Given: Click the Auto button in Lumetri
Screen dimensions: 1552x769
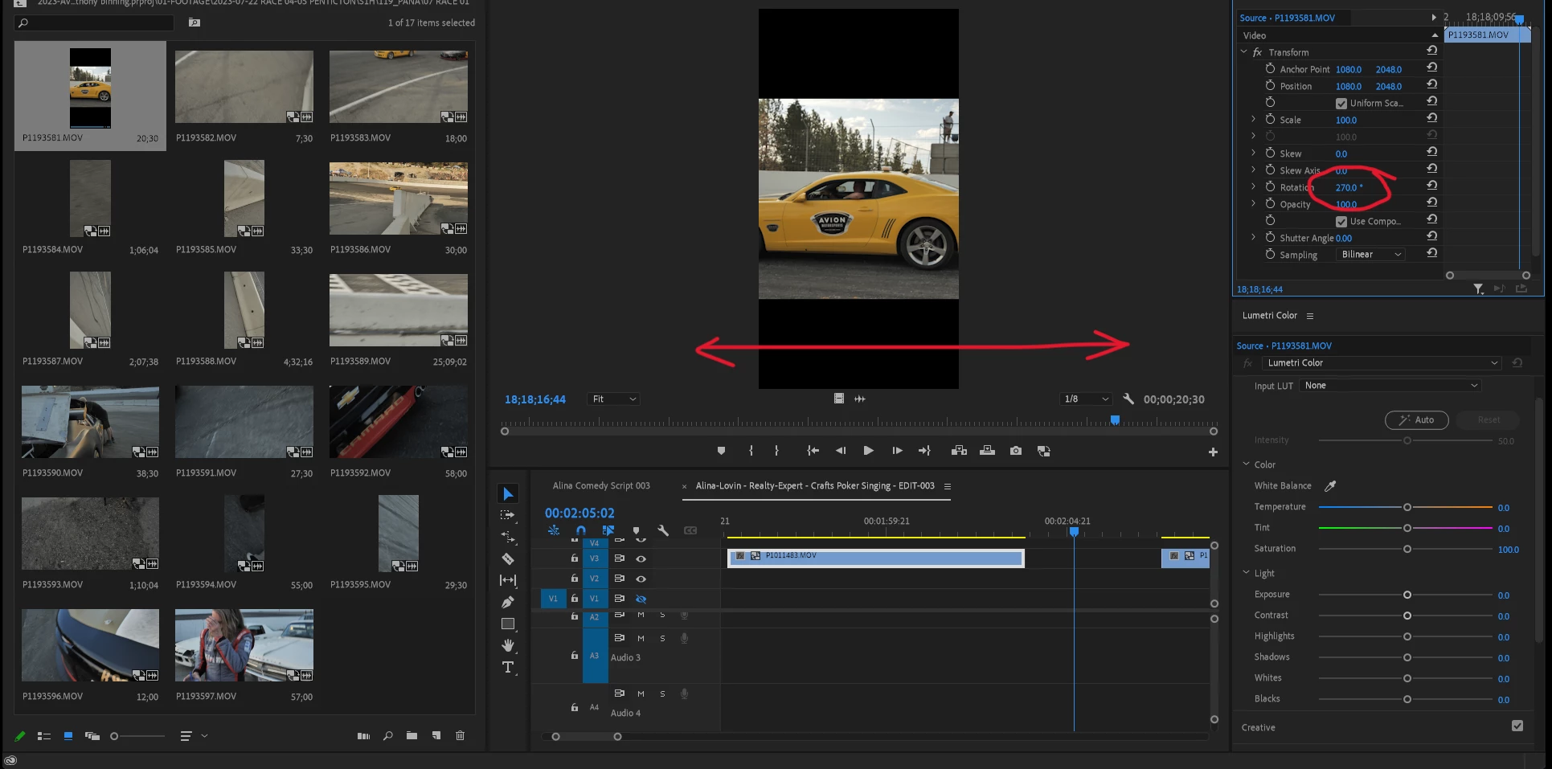Looking at the screenshot, I should click(x=1416, y=420).
